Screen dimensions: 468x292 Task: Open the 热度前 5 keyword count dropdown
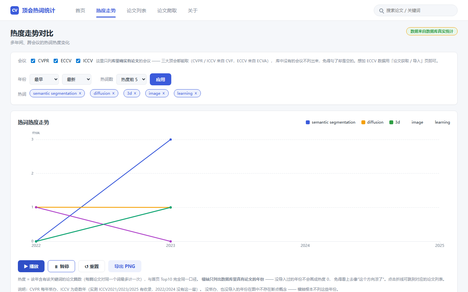[131, 79]
